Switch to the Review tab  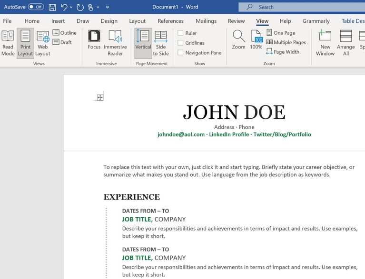tap(236, 21)
